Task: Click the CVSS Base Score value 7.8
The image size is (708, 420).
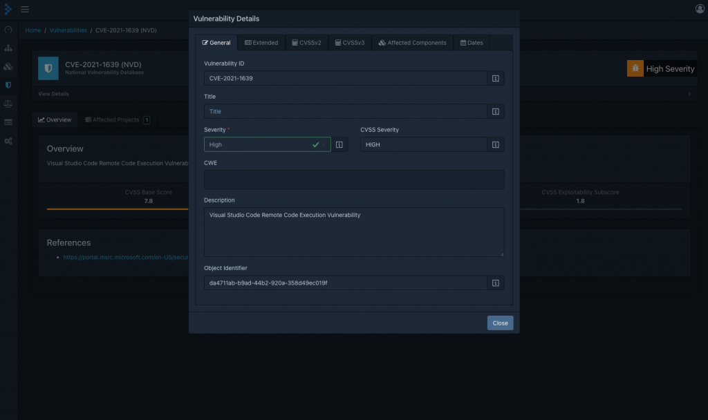Action: pos(148,201)
